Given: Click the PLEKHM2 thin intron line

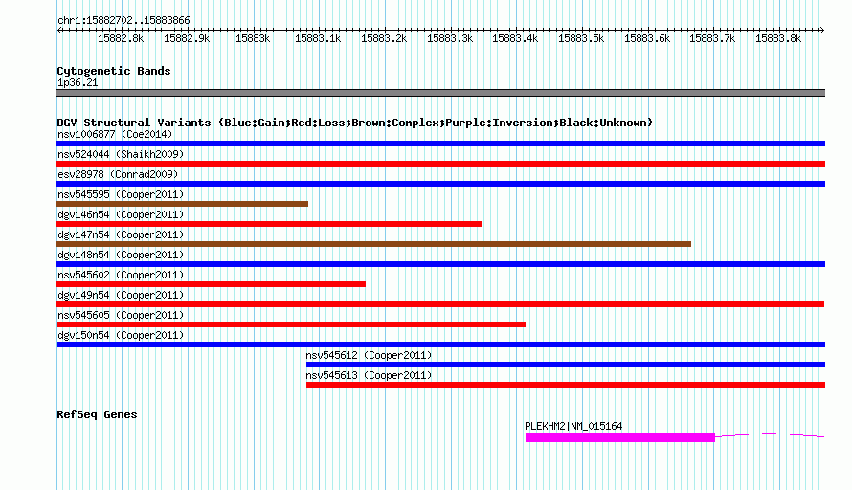Looking at the screenshot, I should click(x=770, y=434).
